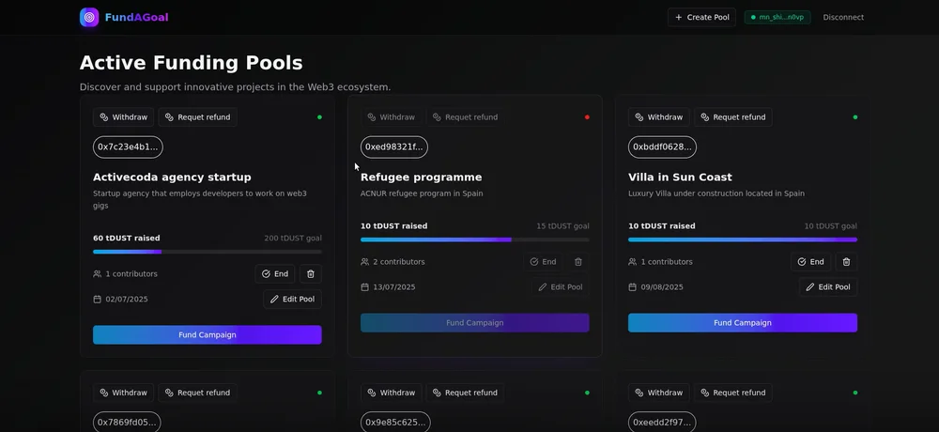Click the FundAGoal logo icon
The height and width of the screenshot is (432, 939).
(89, 18)
